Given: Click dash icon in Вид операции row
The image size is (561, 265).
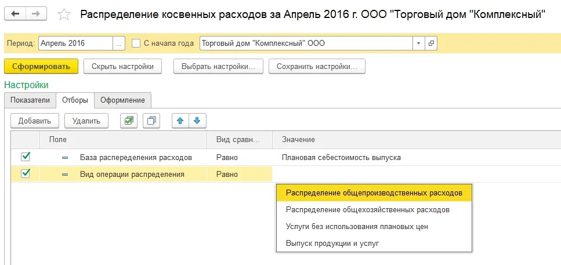Looking at the screenshot, I should 65,175.
